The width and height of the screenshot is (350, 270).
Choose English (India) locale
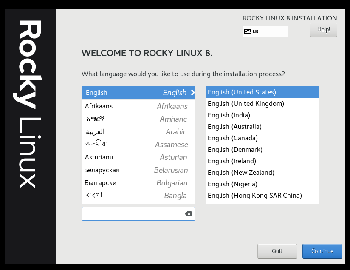pyautogui.click(x=262, y=115)
